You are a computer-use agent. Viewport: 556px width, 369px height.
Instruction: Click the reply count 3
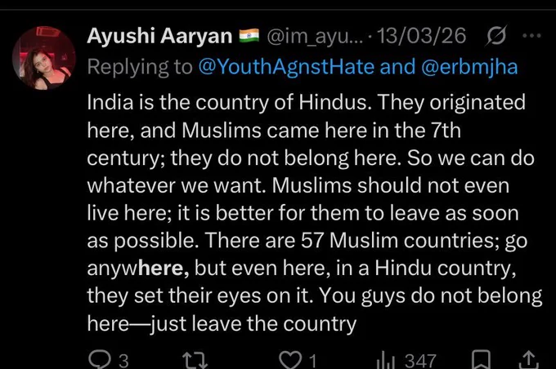click(123, 361)
